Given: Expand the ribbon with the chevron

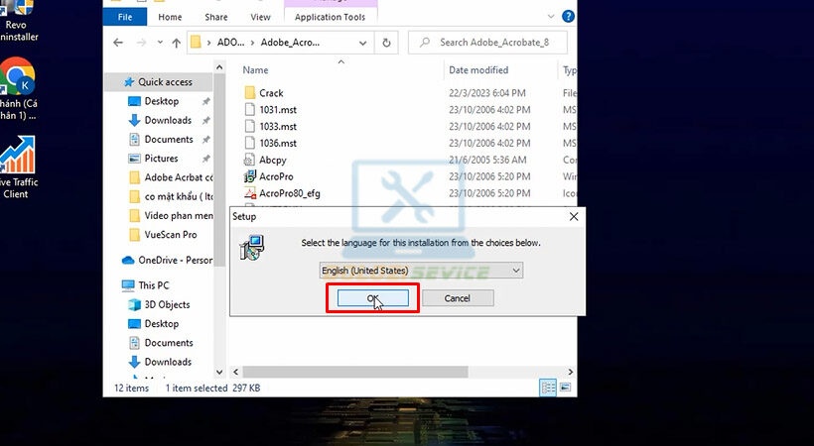Looking at the screenshot, I should 551,17.
